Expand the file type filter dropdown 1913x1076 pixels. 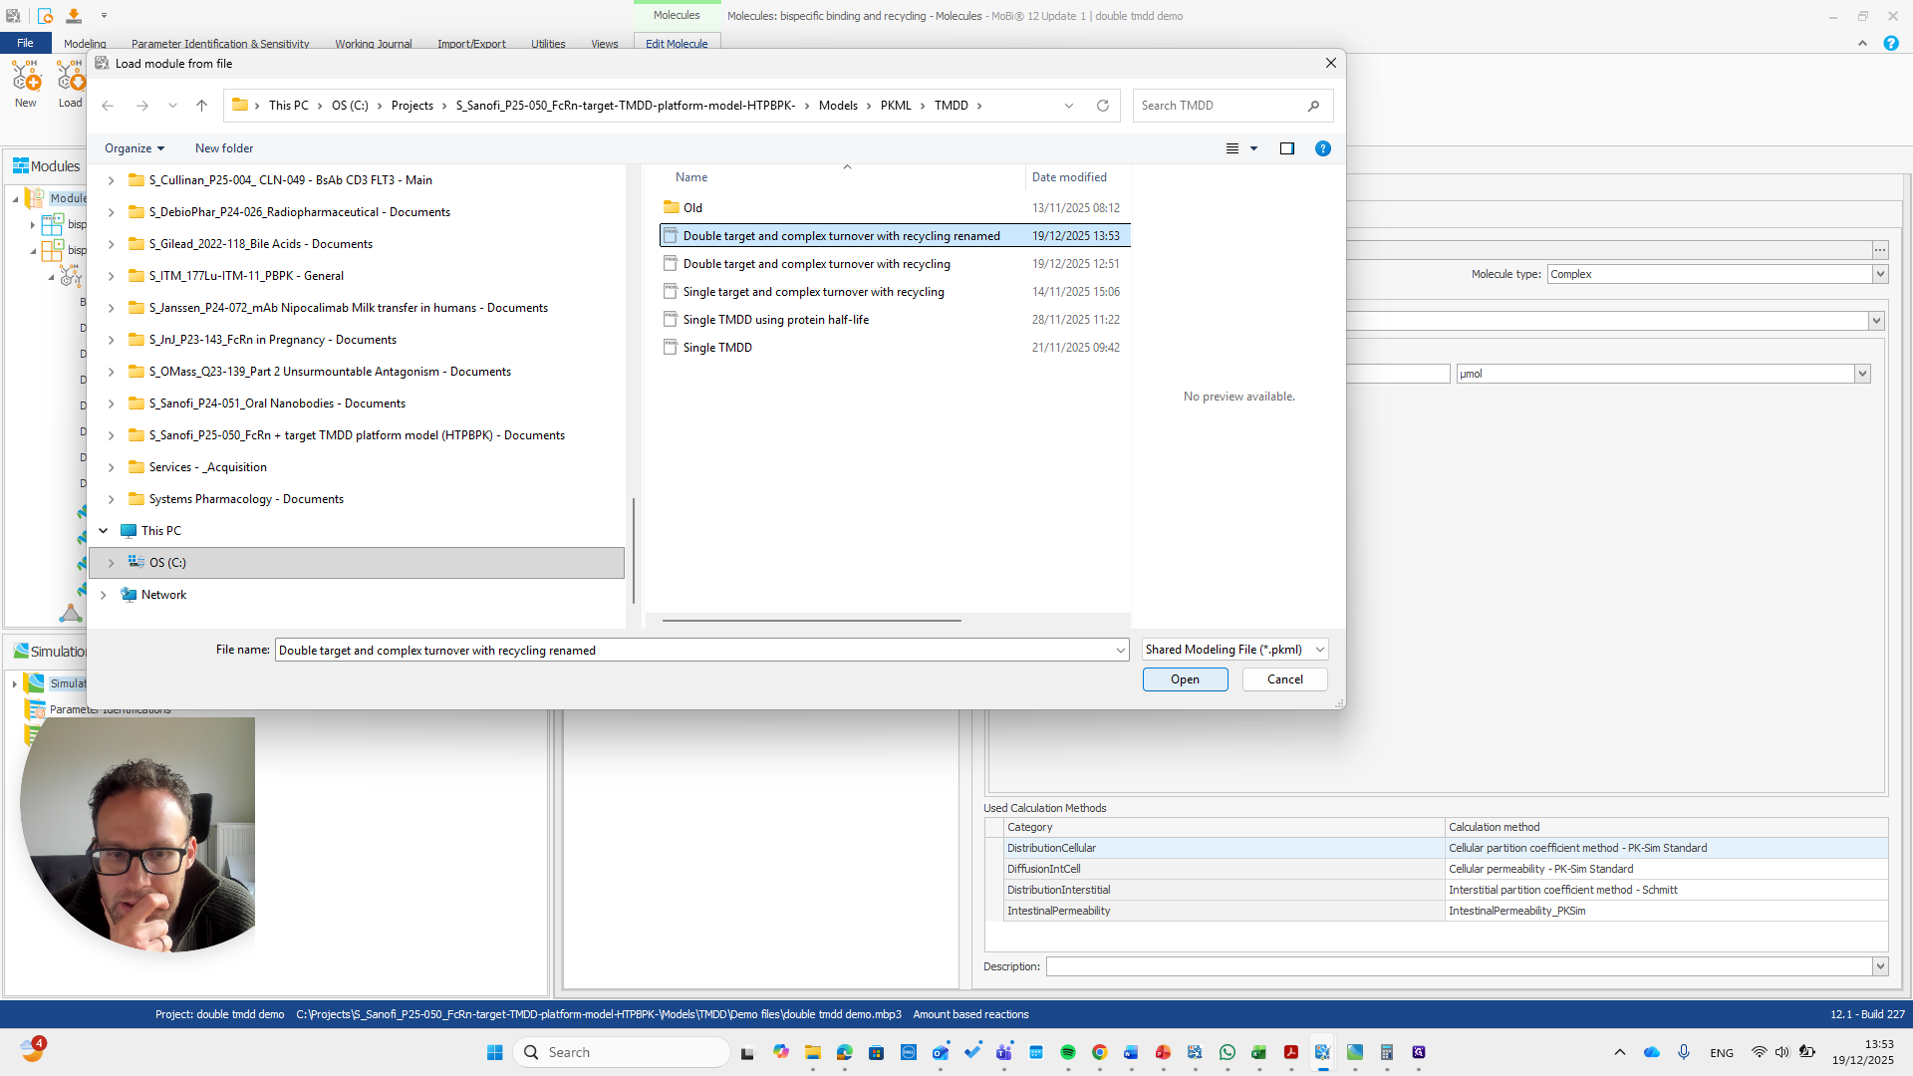(1319, 650)
